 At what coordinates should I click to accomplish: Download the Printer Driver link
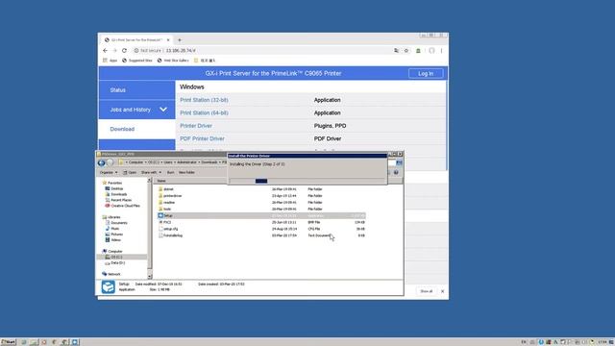point(196,126)
